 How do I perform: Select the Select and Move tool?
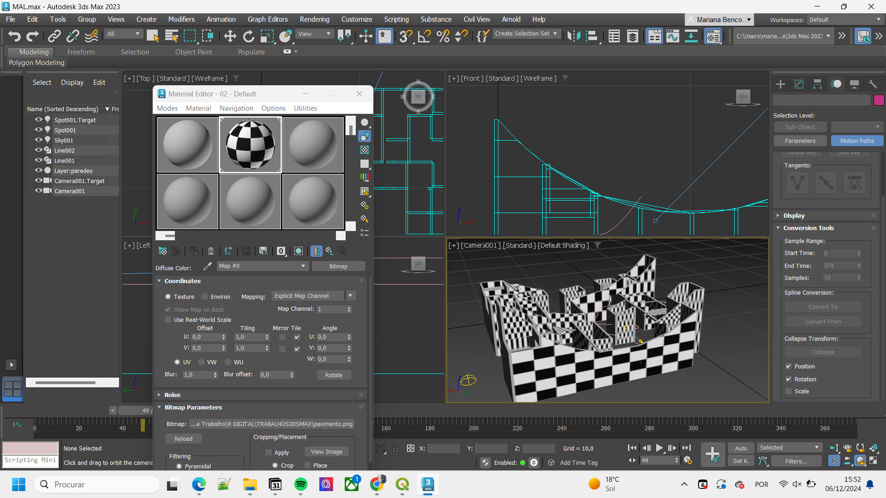[230, 36]
